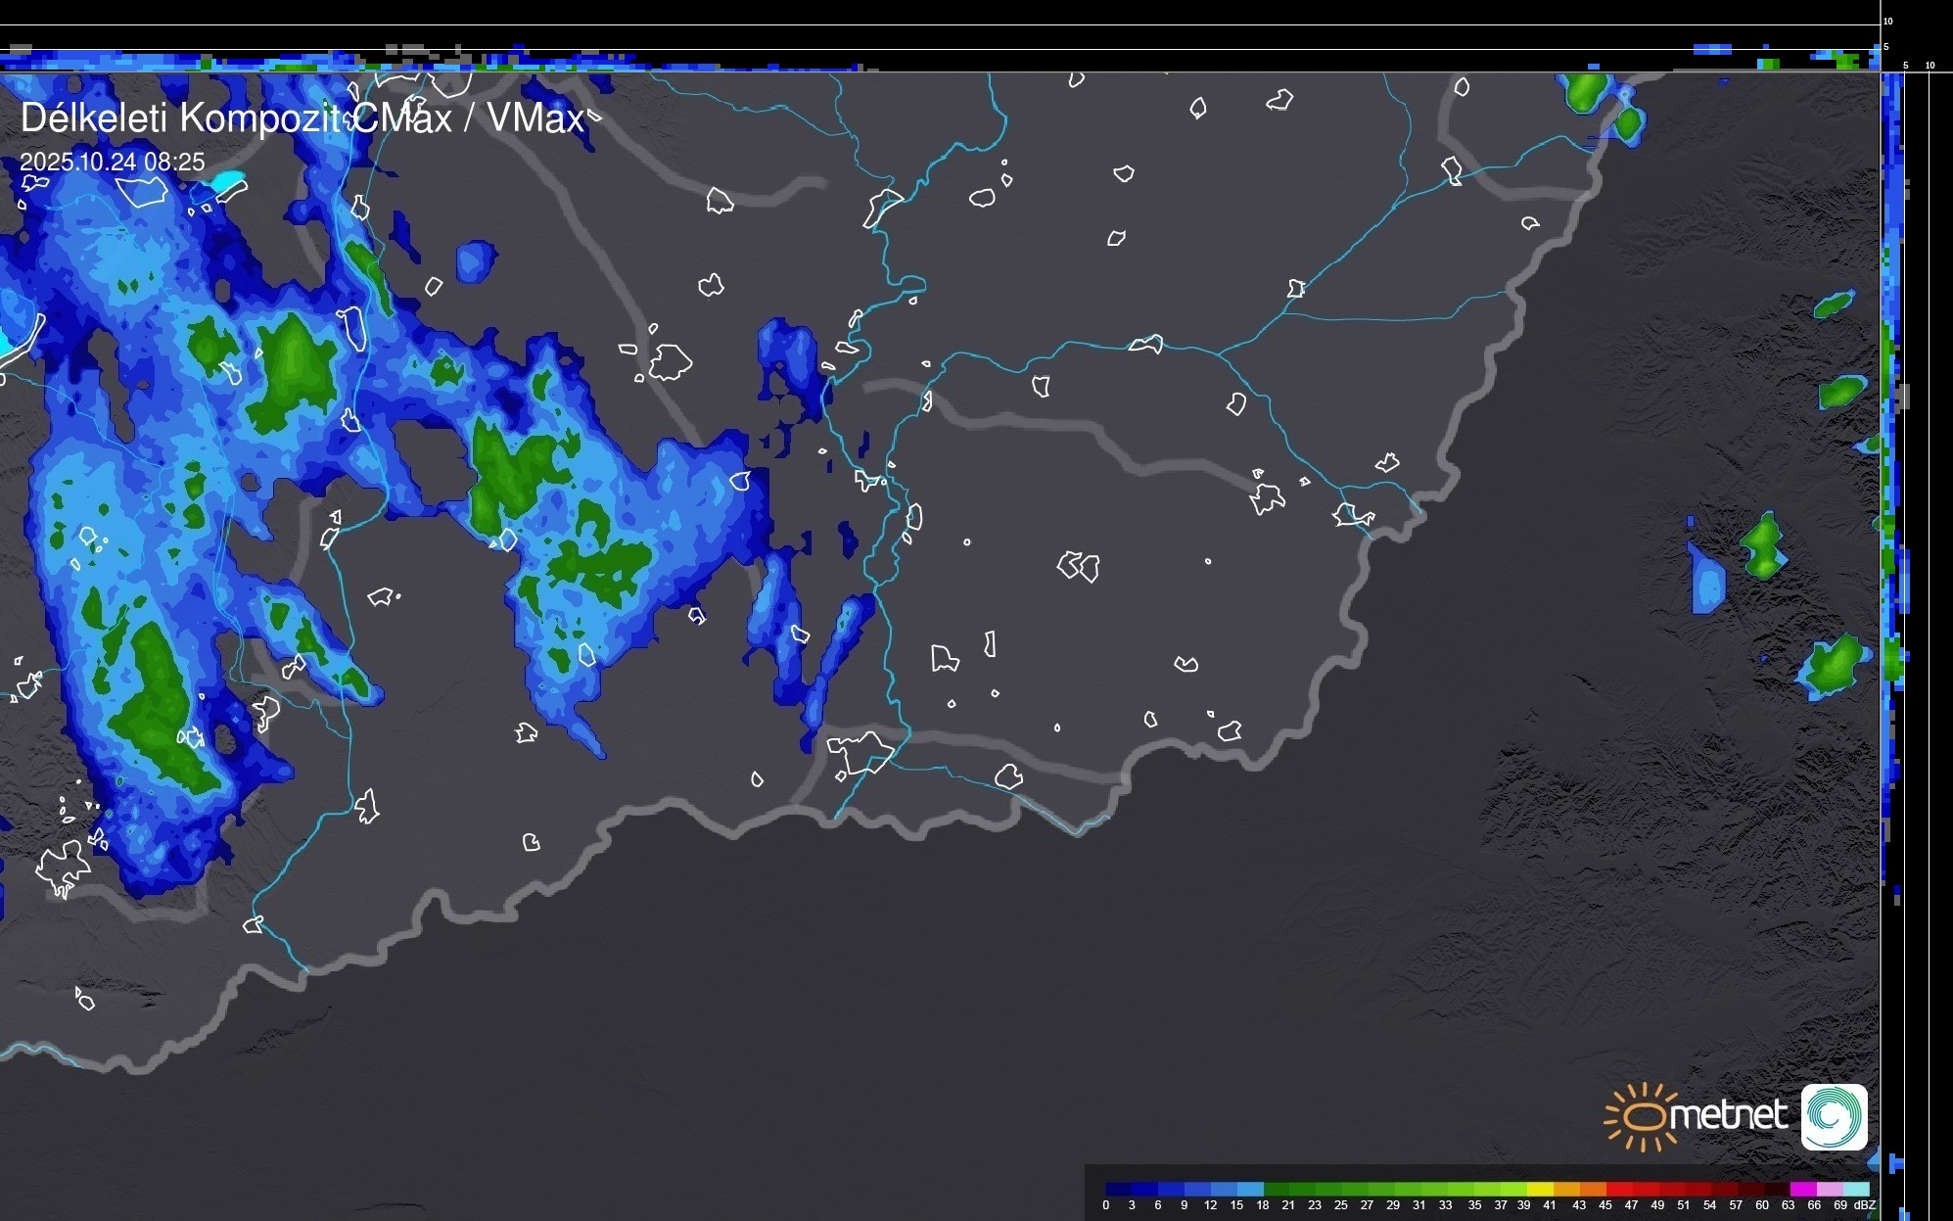Select the darkest navy swatch at 0 dBZ
Viewport: 1953px width, 1221px height.
coord(1118,1189)
